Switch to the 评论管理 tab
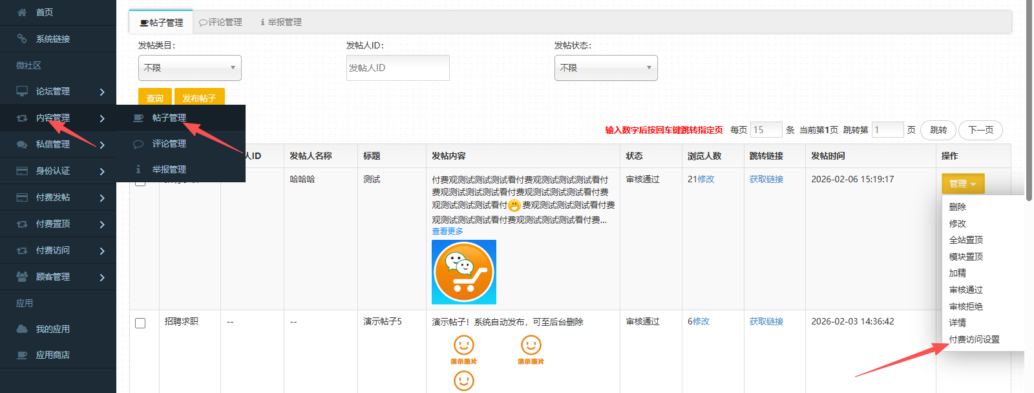 coord(221,22)
